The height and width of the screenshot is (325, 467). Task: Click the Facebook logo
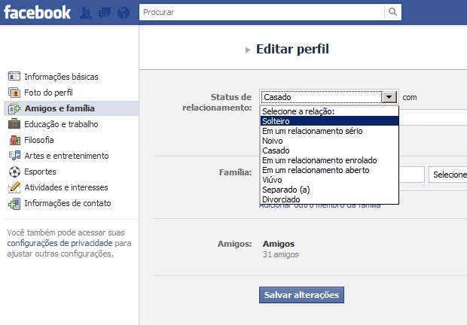pyautogui.click(x=37, y=12)
